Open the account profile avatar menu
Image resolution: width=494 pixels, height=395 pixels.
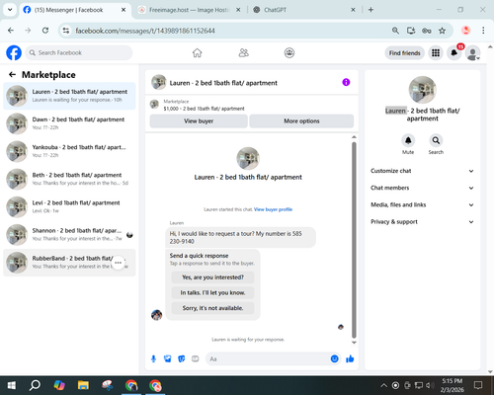472,53
